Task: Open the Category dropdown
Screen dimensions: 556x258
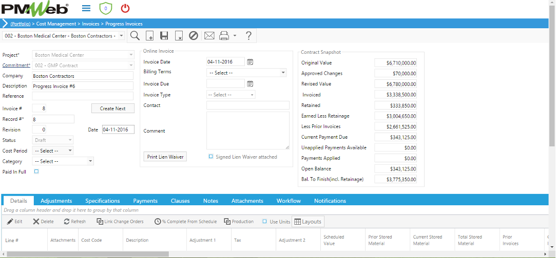Action: pos(91,161)
